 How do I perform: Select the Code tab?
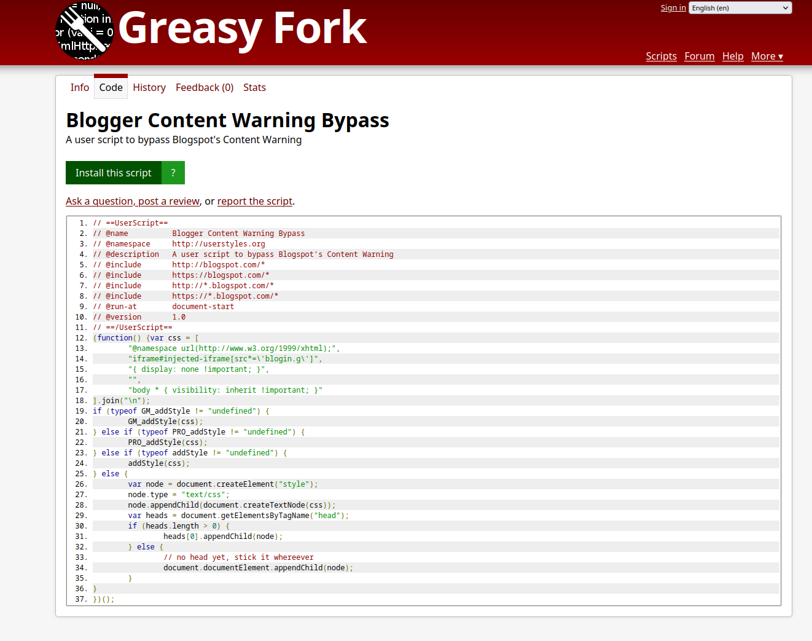[111, 87]
